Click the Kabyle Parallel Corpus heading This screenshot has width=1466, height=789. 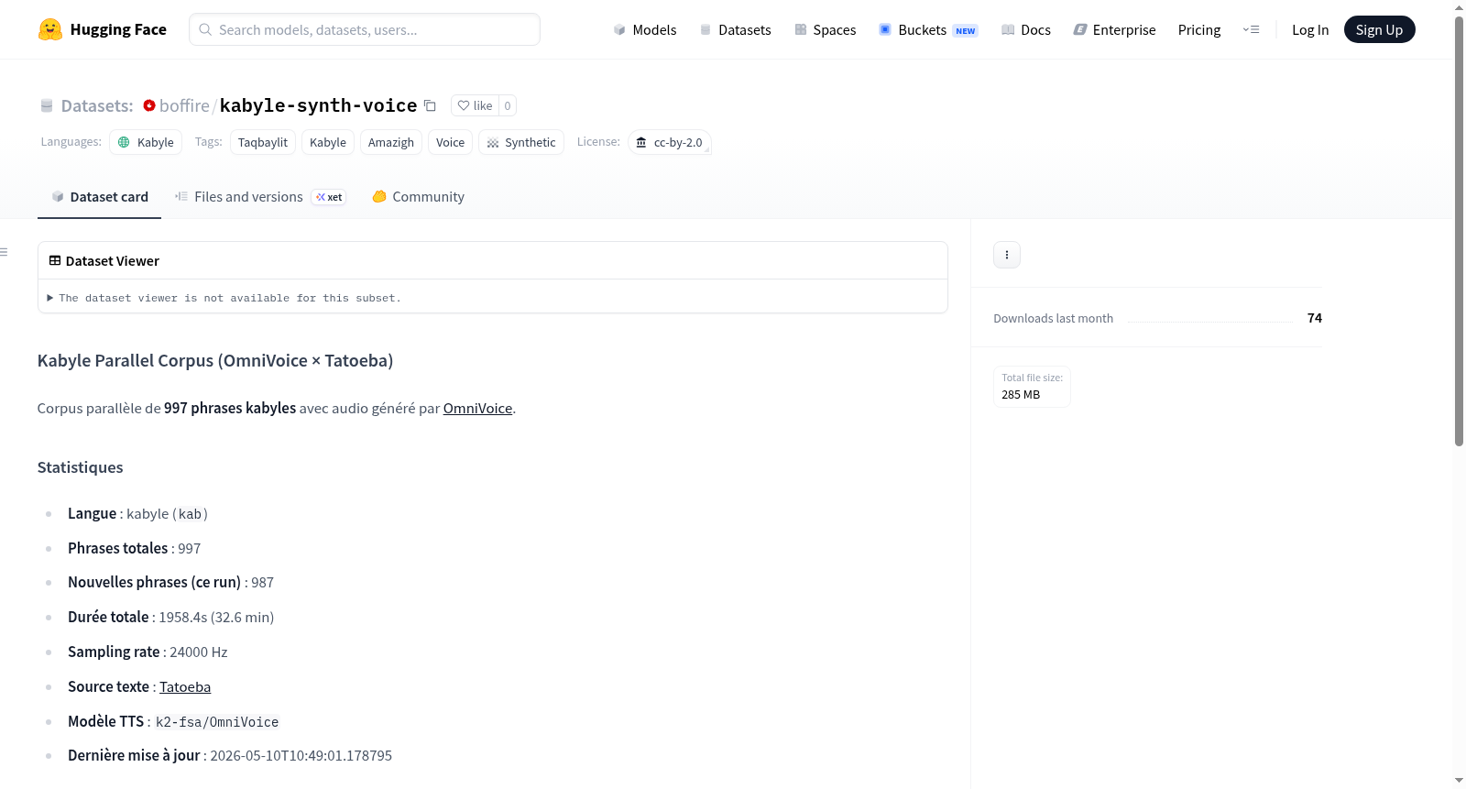tap(215, 361)
